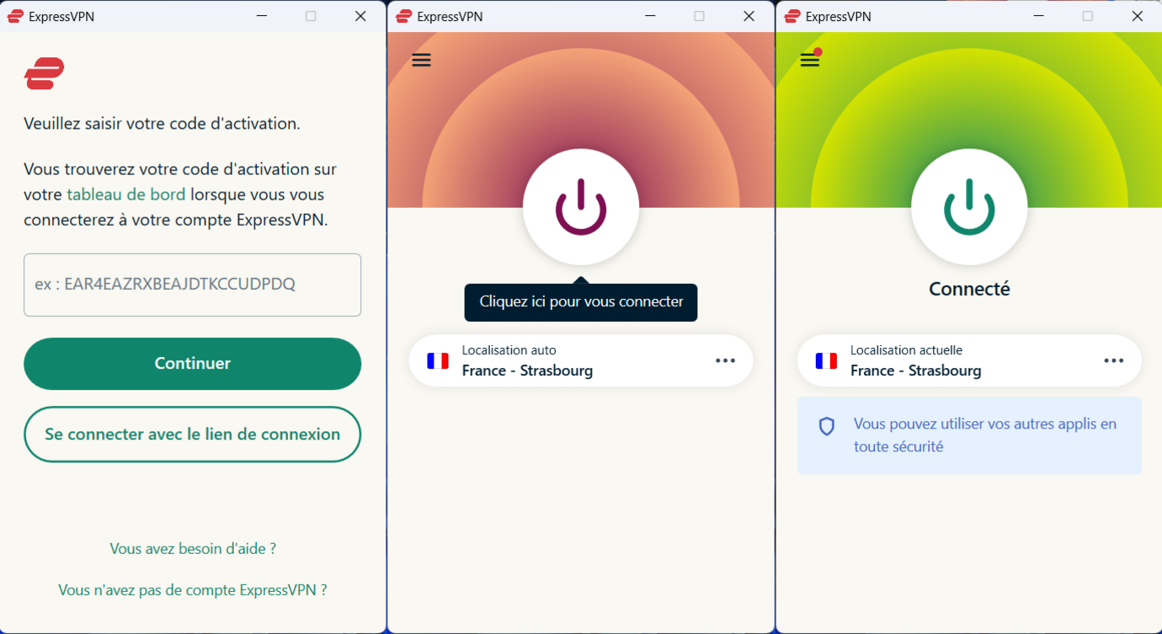The width and height of the screenshot is (1162, 634).
Task: Click the French flag in Localisation actuelle
Action: pyautogui.click(x=826, y=360)
